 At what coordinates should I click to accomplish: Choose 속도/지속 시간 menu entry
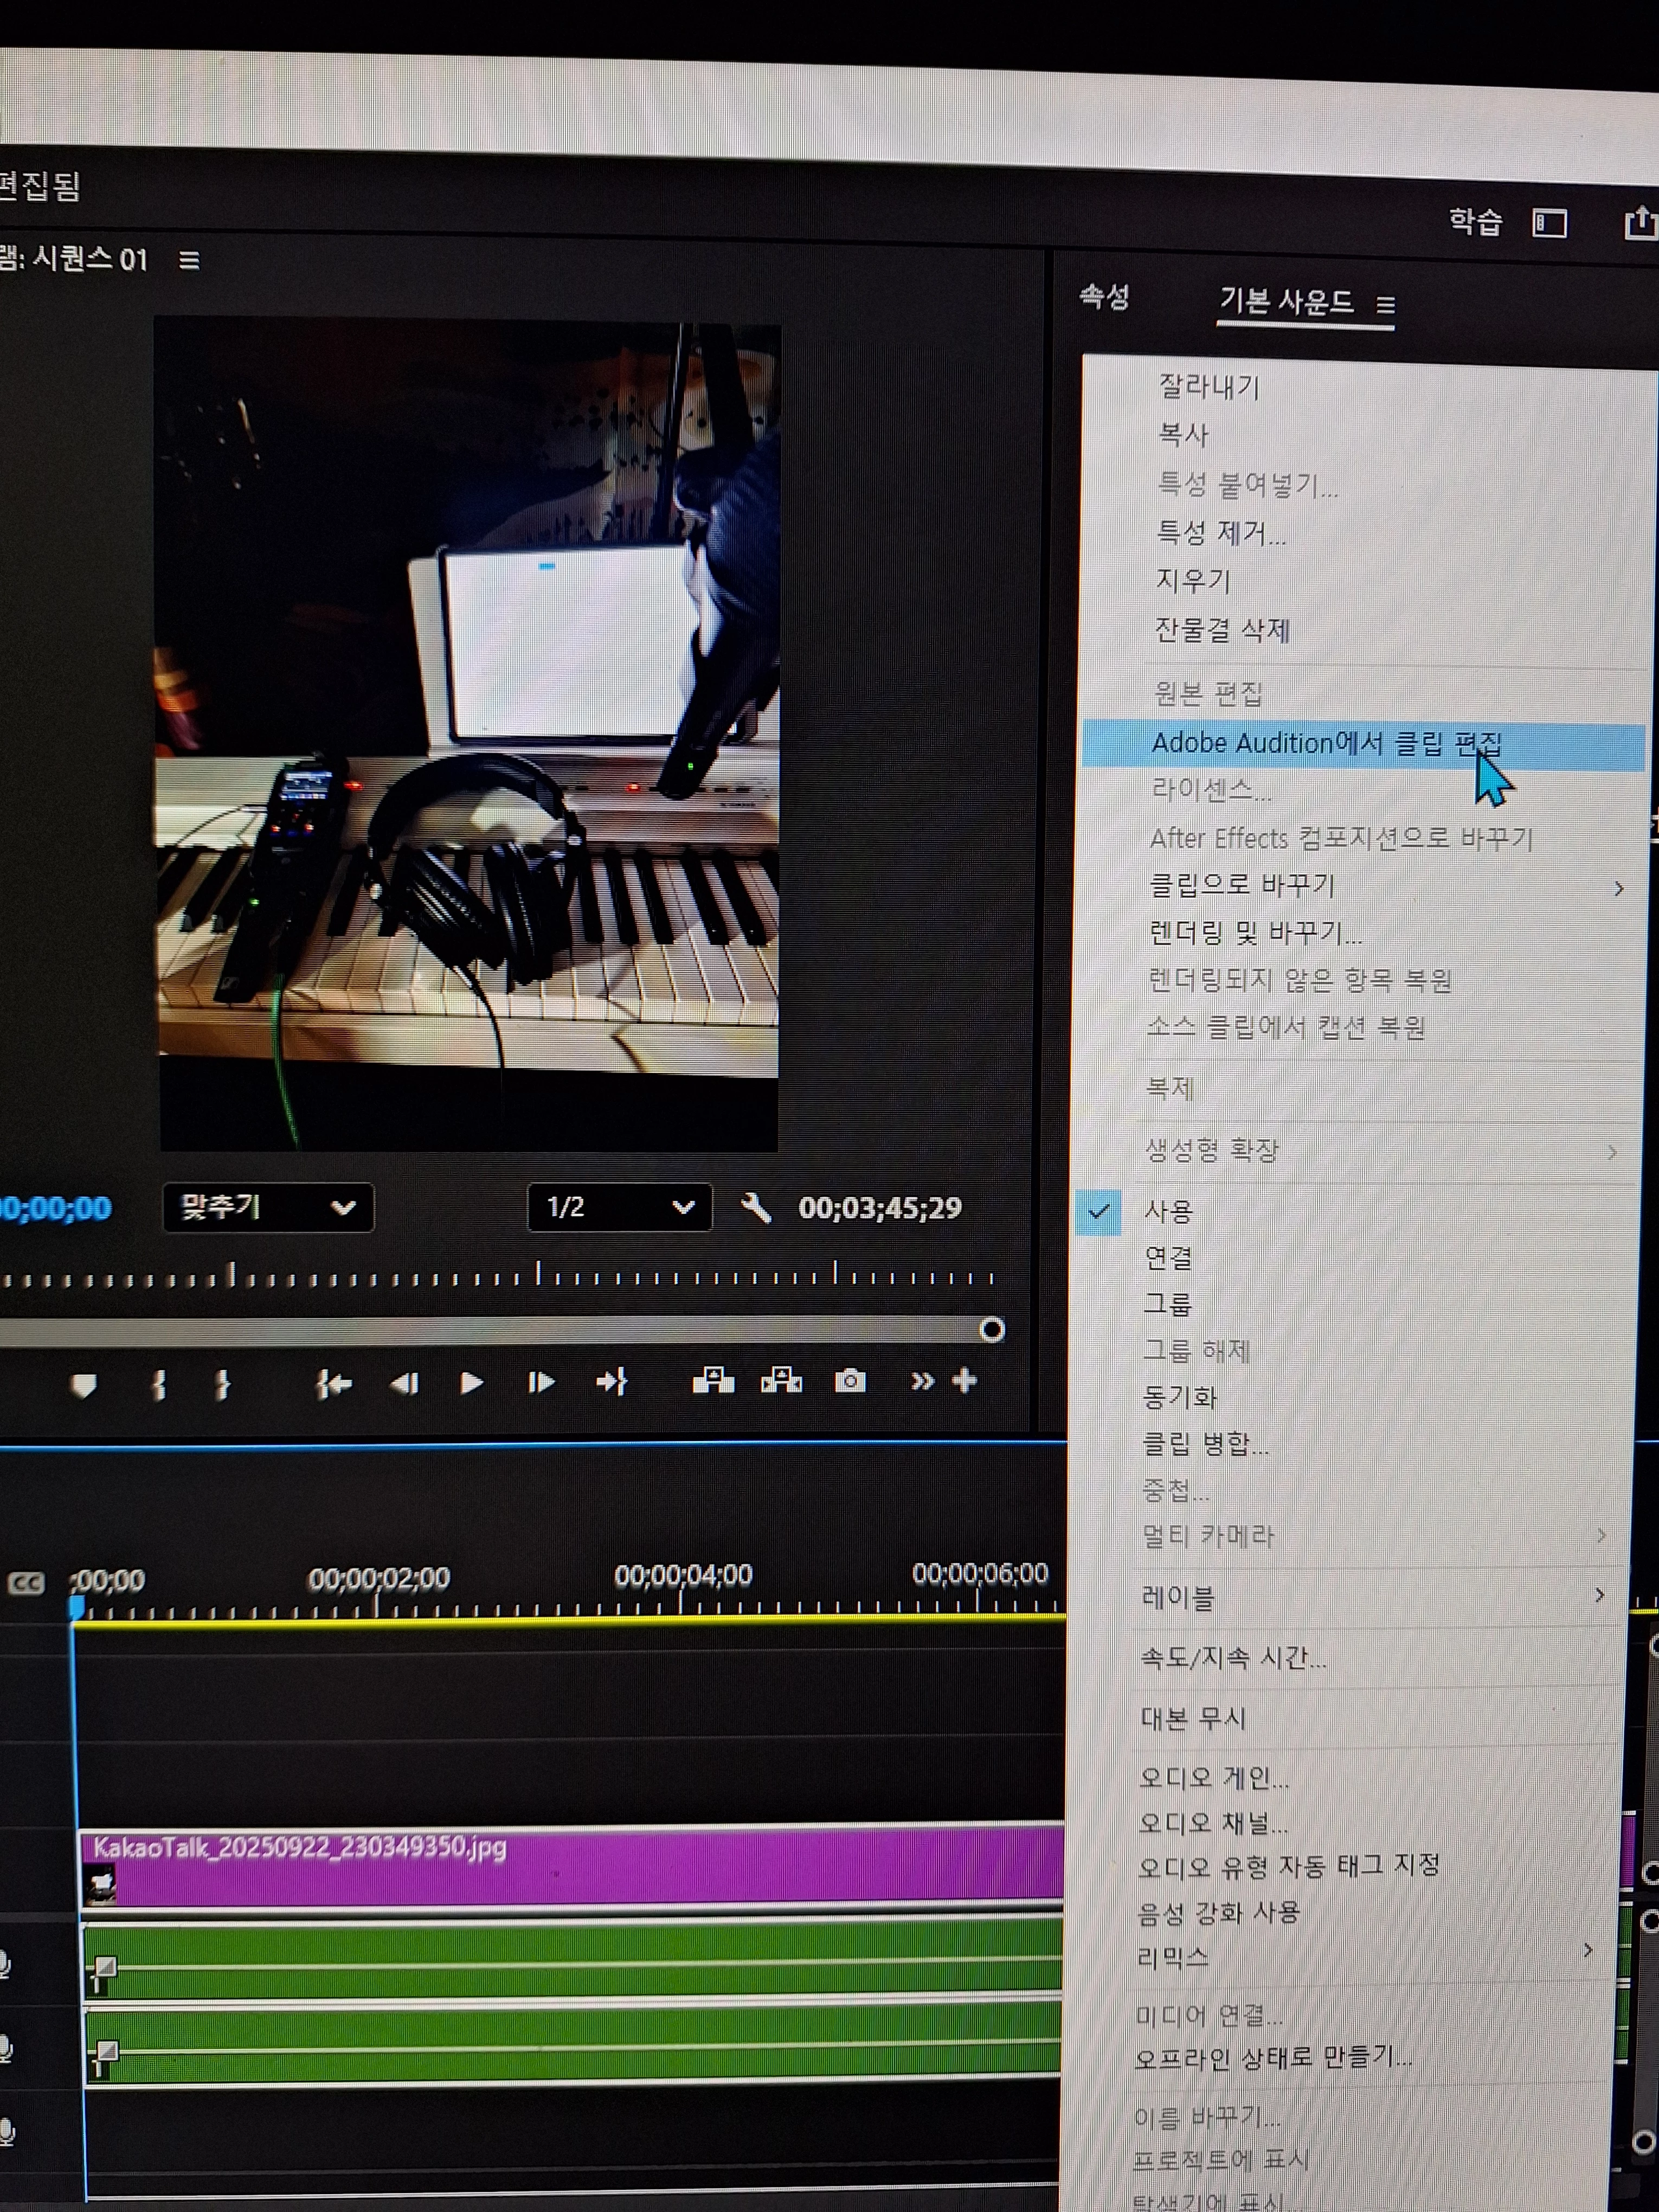(1233, 1658)
